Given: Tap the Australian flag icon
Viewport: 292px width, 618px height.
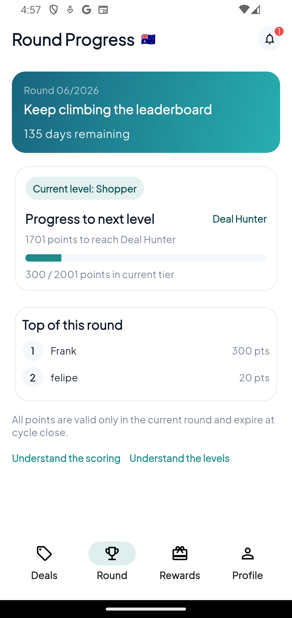Looking at the screenshot, I should tap(148, 40).
